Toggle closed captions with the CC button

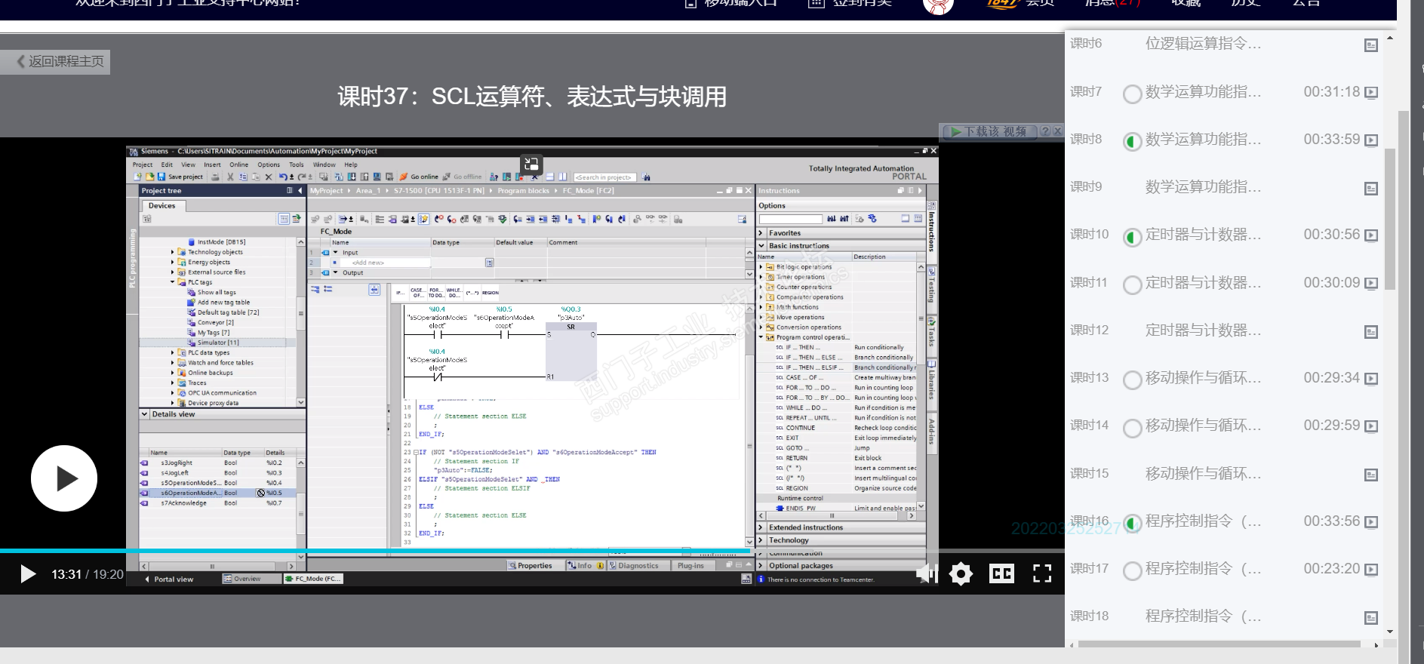tap(1001, 574)
